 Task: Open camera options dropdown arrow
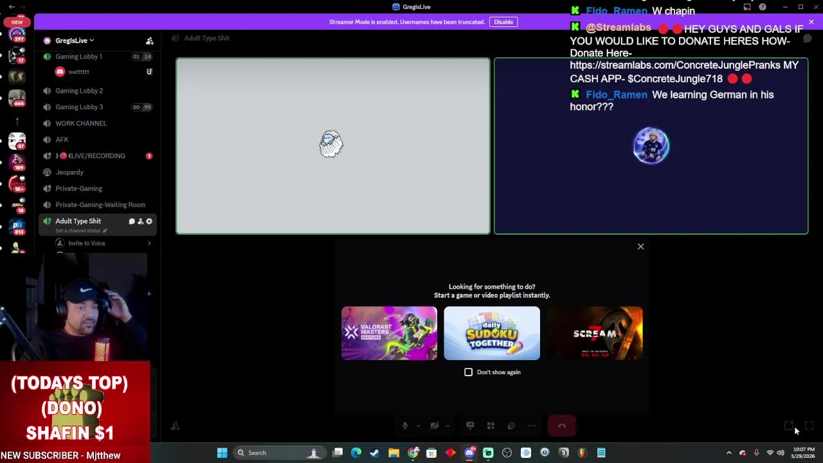click(448, 426)
